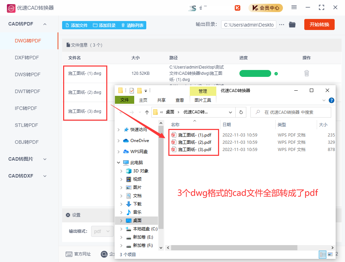Click file name 施工图纸- (2).dwg

coord(85,92)
